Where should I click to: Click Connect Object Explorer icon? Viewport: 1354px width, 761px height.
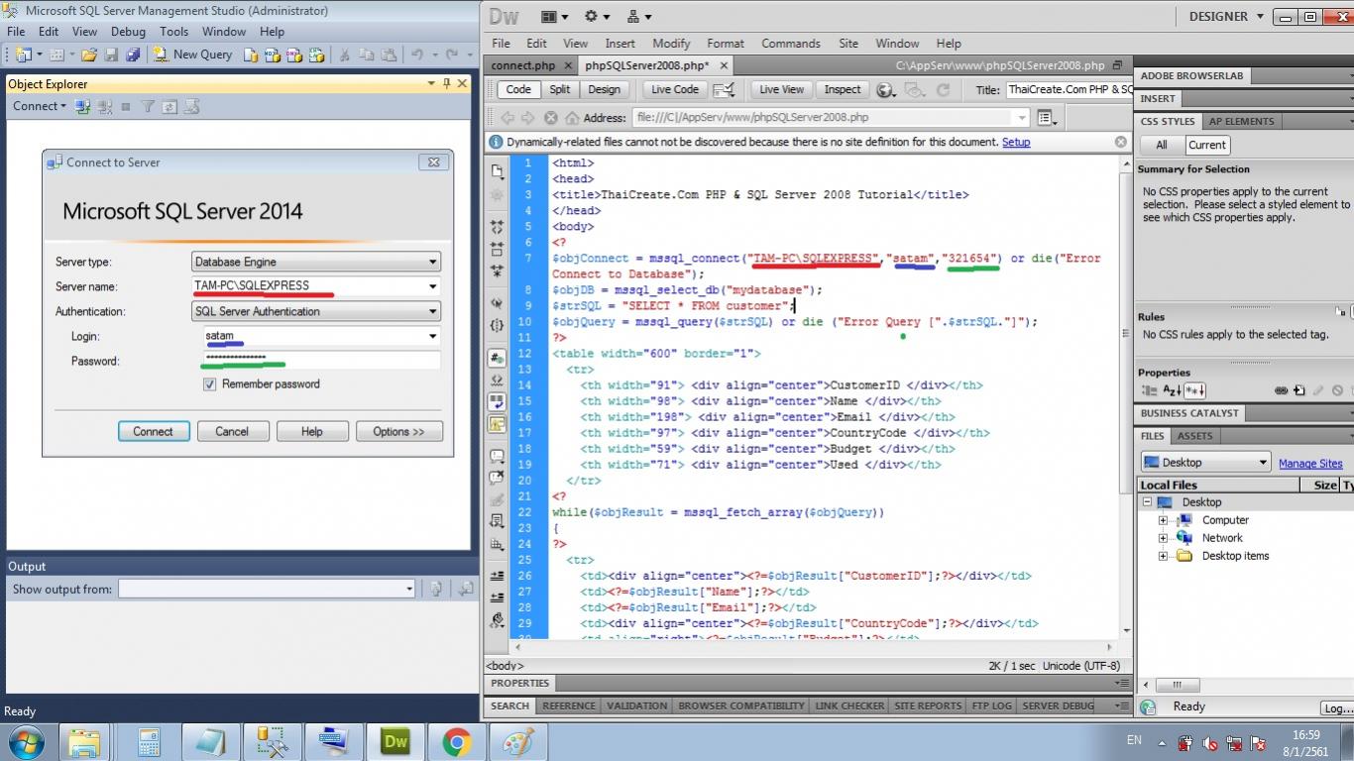83,106
